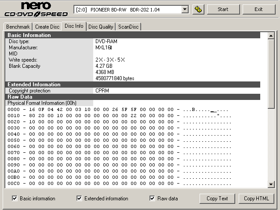
Task: Toggle the Raw data checkbox
Action: (x=152, y=198)
